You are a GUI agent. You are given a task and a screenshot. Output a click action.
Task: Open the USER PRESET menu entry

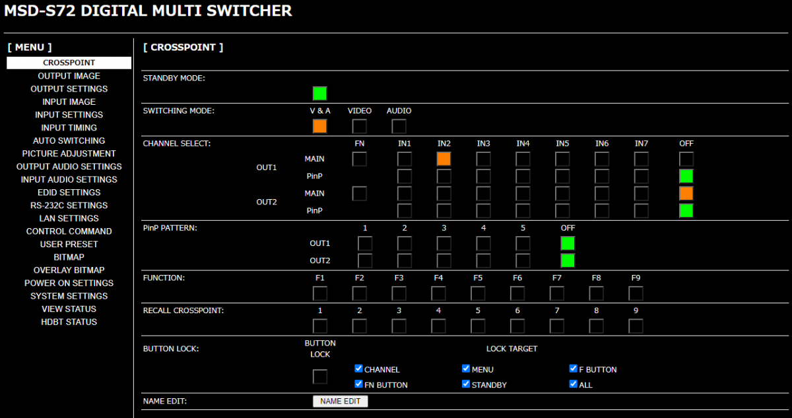pyautogui.click(x=69, y=244)
